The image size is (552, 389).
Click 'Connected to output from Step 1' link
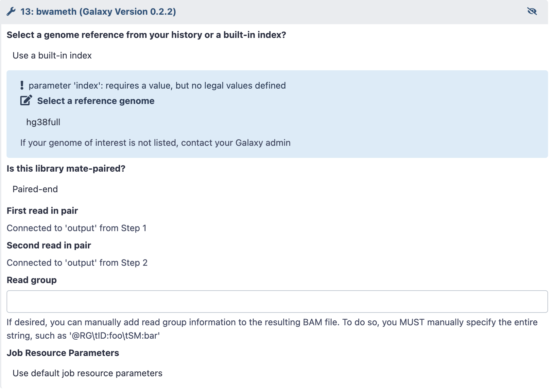77,228
